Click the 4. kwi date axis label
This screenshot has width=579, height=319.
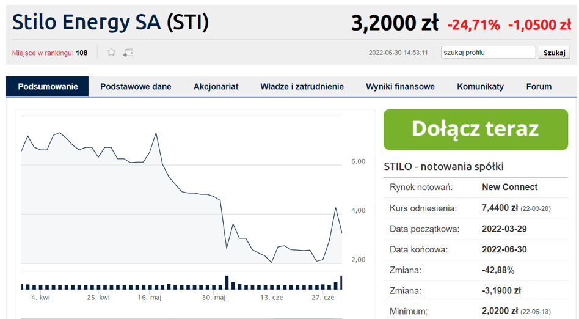40,298
